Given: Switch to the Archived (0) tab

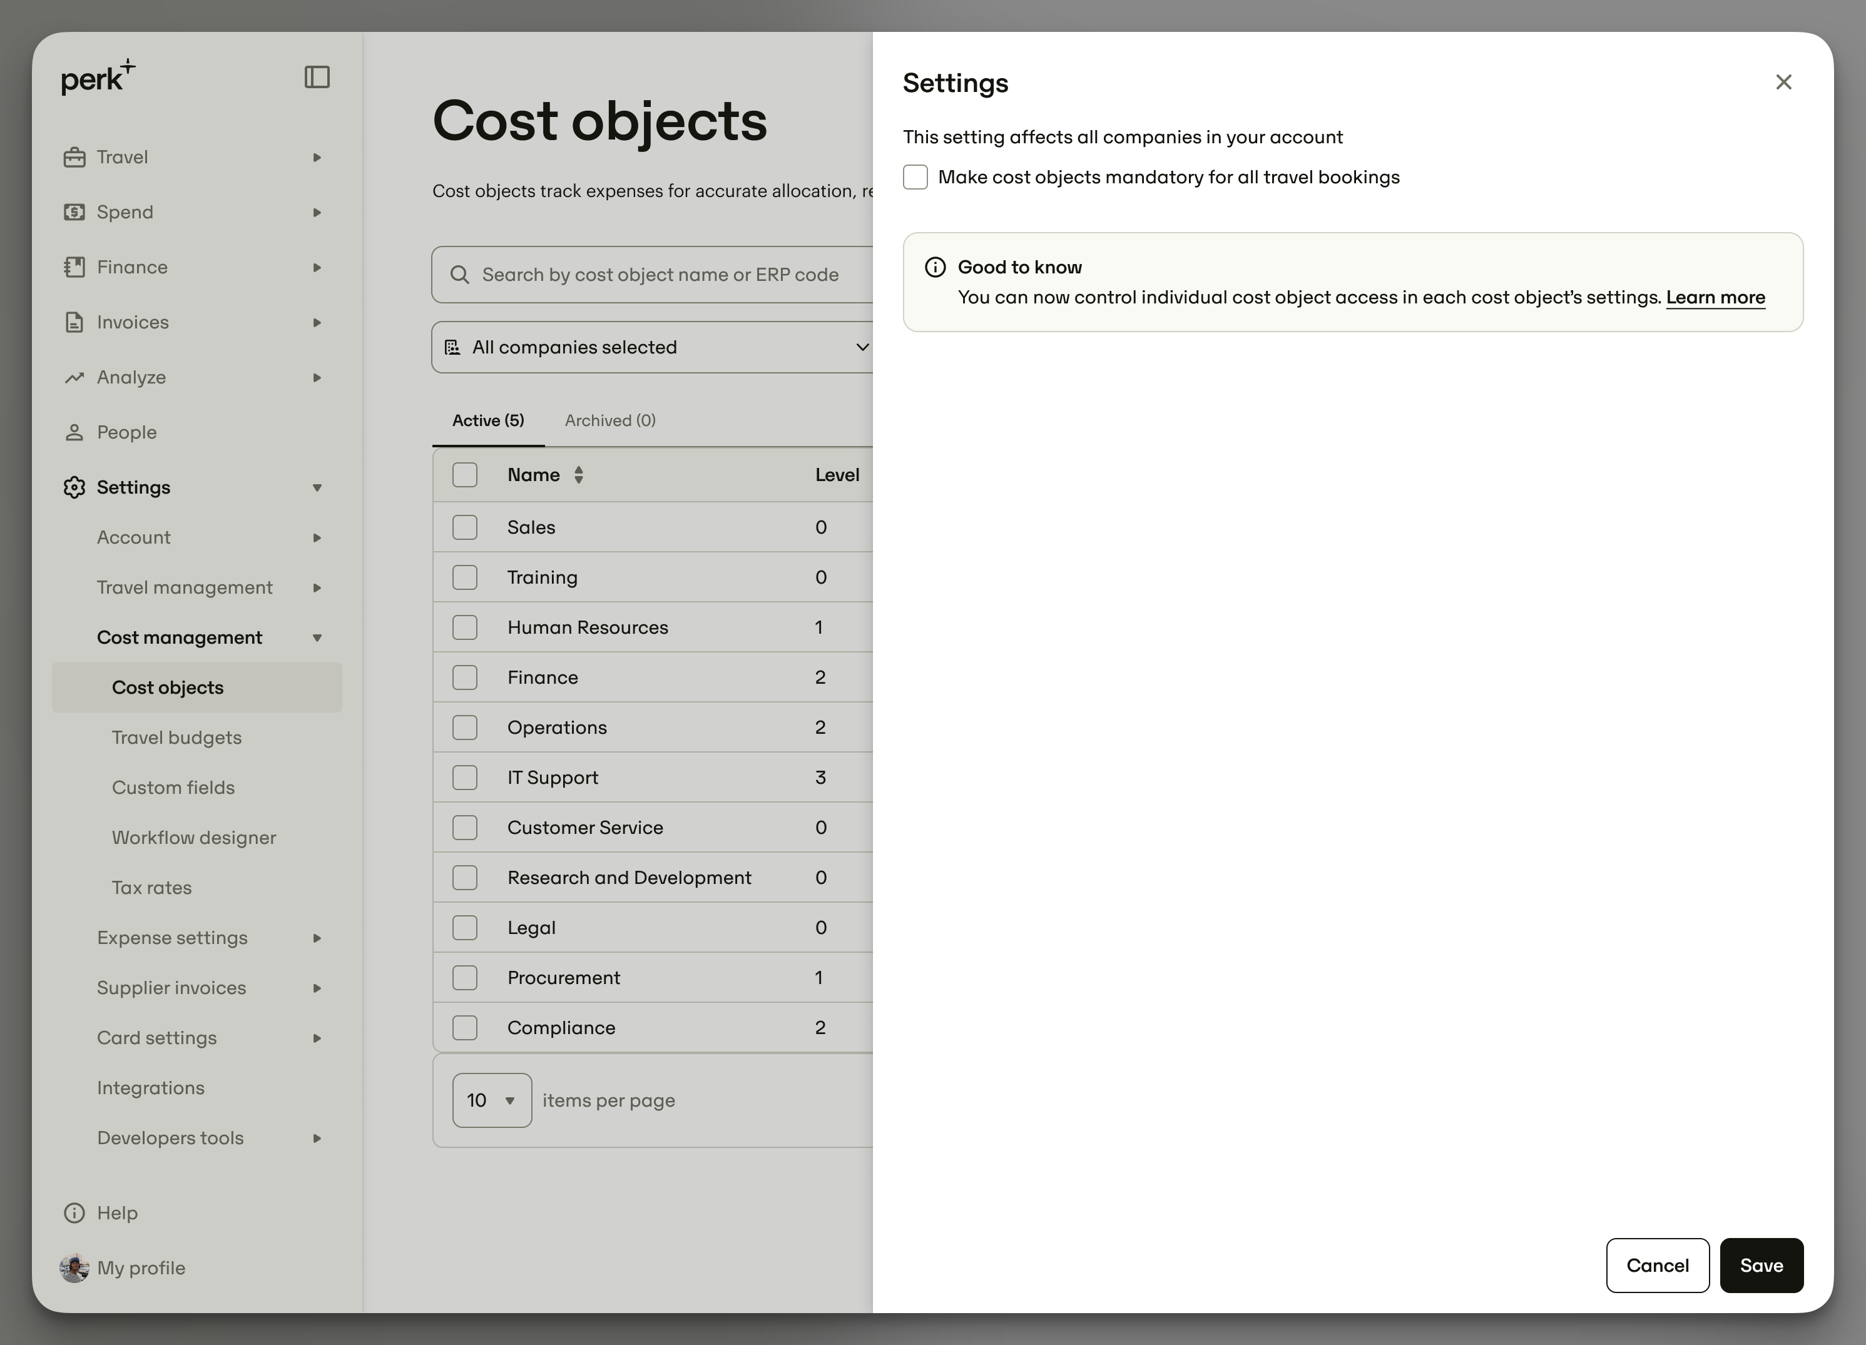Looking at the screenshot, I should (x=611, y=420).
